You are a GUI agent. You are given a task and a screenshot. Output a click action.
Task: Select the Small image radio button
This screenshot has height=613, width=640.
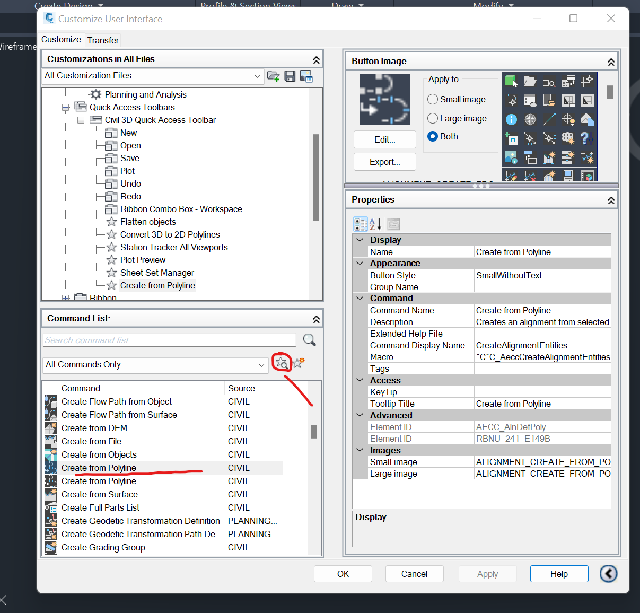coord(432,99)
